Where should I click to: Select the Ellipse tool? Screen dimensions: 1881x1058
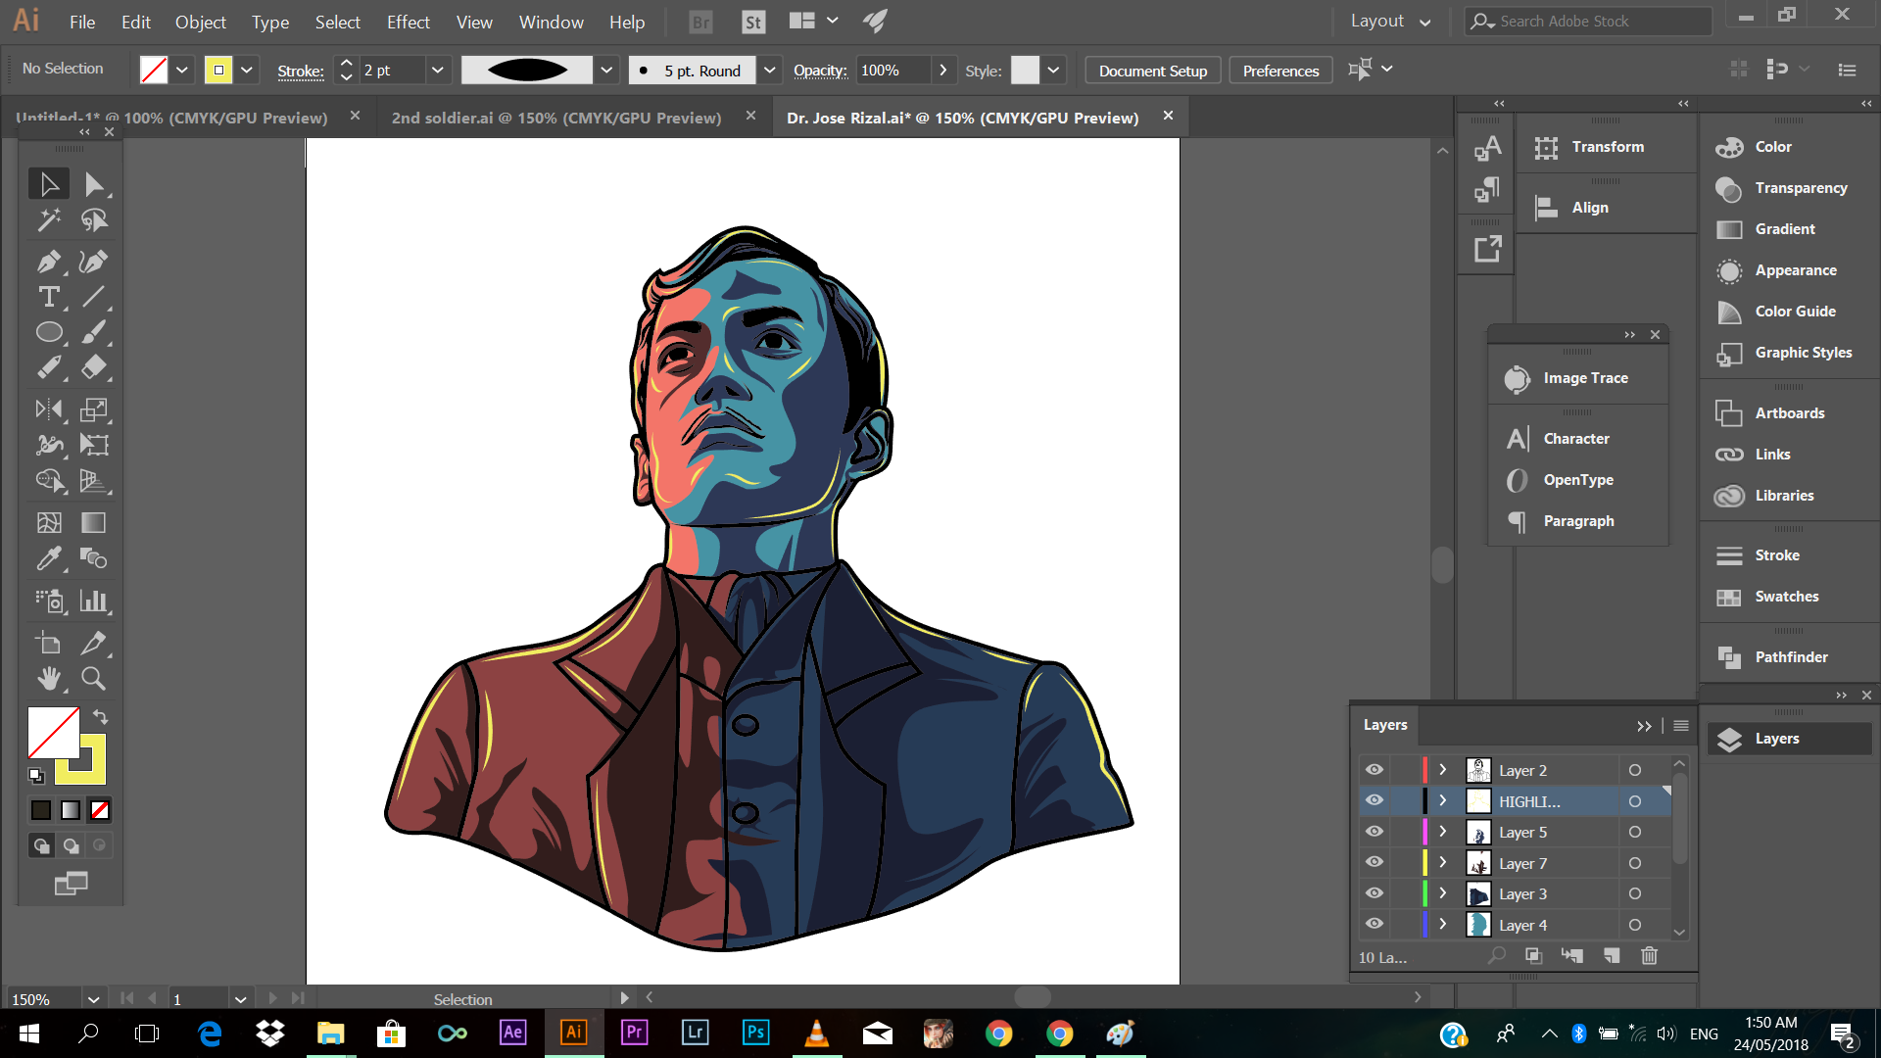pos(49,332)
